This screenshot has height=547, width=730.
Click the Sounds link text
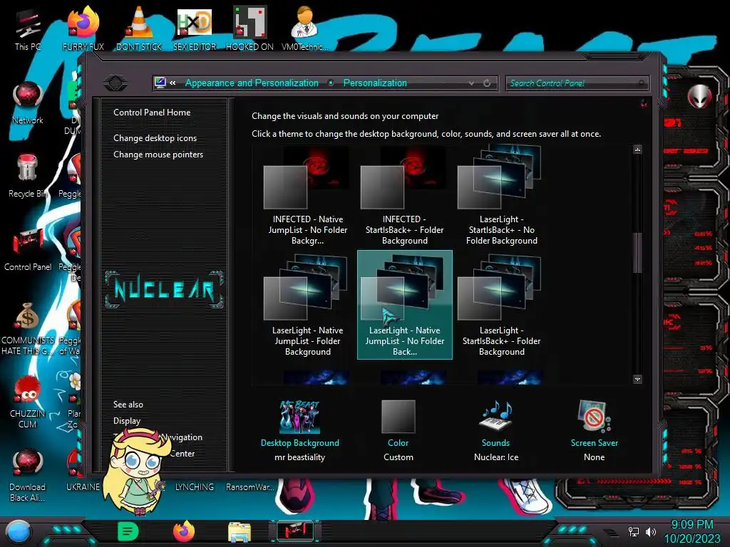[x=495, y=443]
